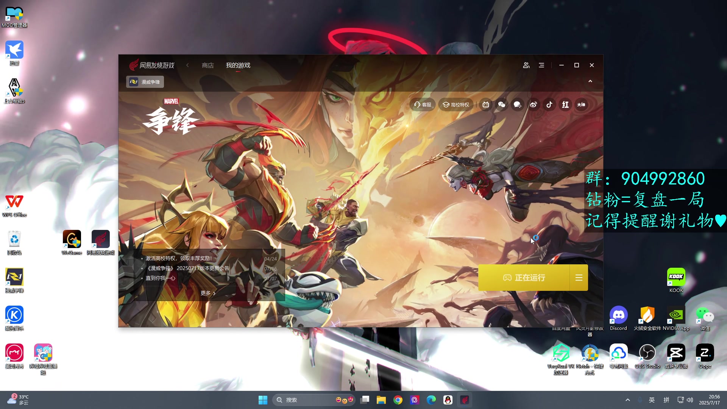
Task: Open 酷狗音乐 desktop shortcut
Action: point(14,318)
